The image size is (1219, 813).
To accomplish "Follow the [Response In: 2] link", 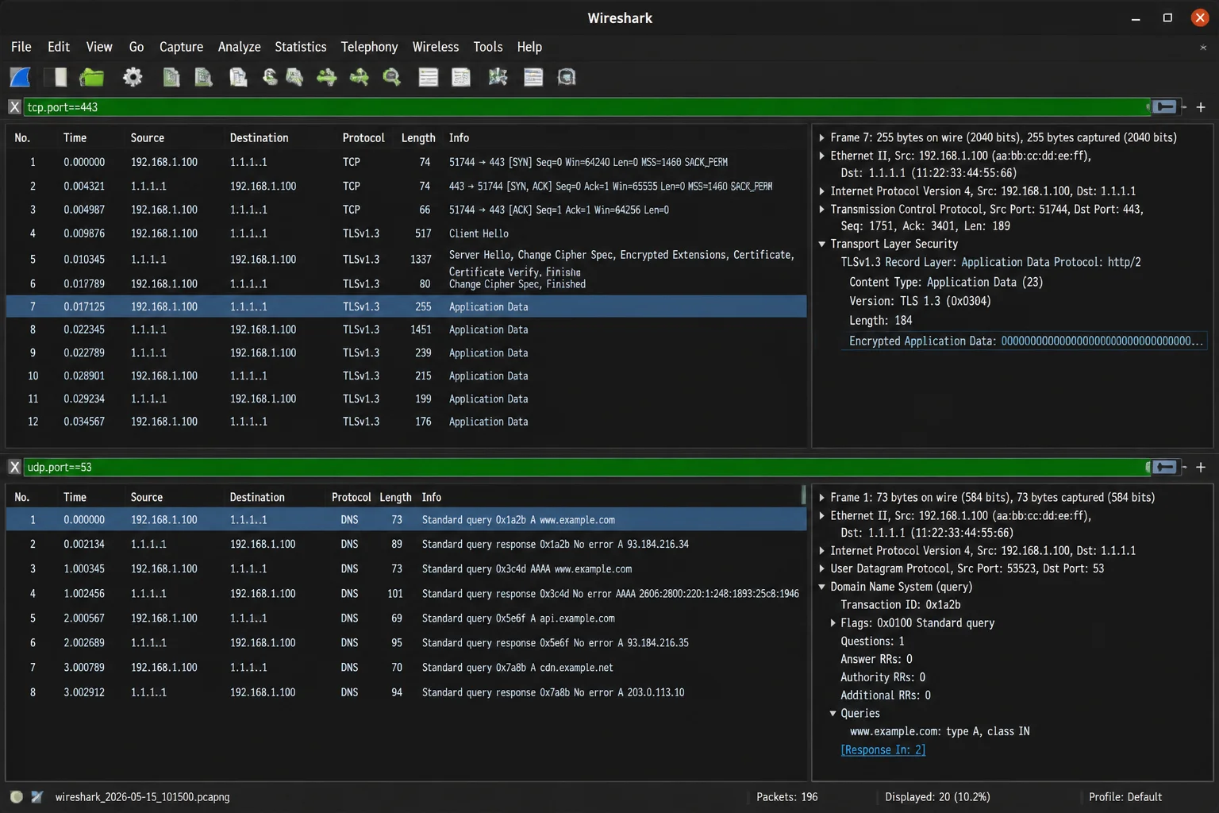I will coord(883,749).
